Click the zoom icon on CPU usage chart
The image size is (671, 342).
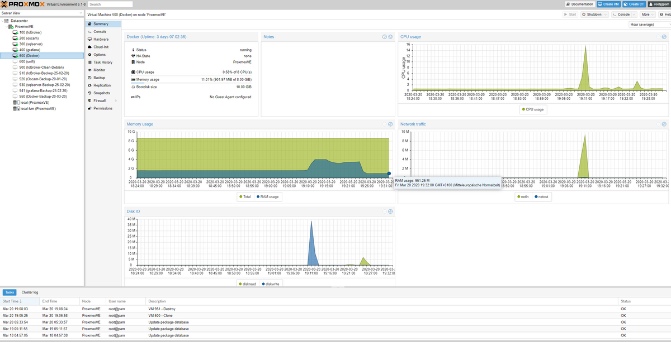pyautogui.click(x=664, y=37)
